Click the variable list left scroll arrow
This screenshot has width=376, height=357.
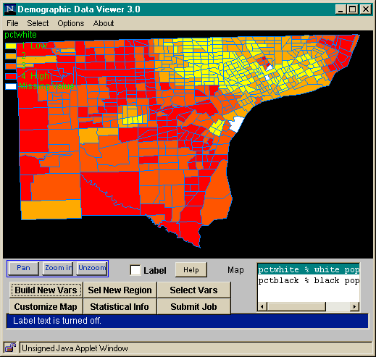pos(262,306)
